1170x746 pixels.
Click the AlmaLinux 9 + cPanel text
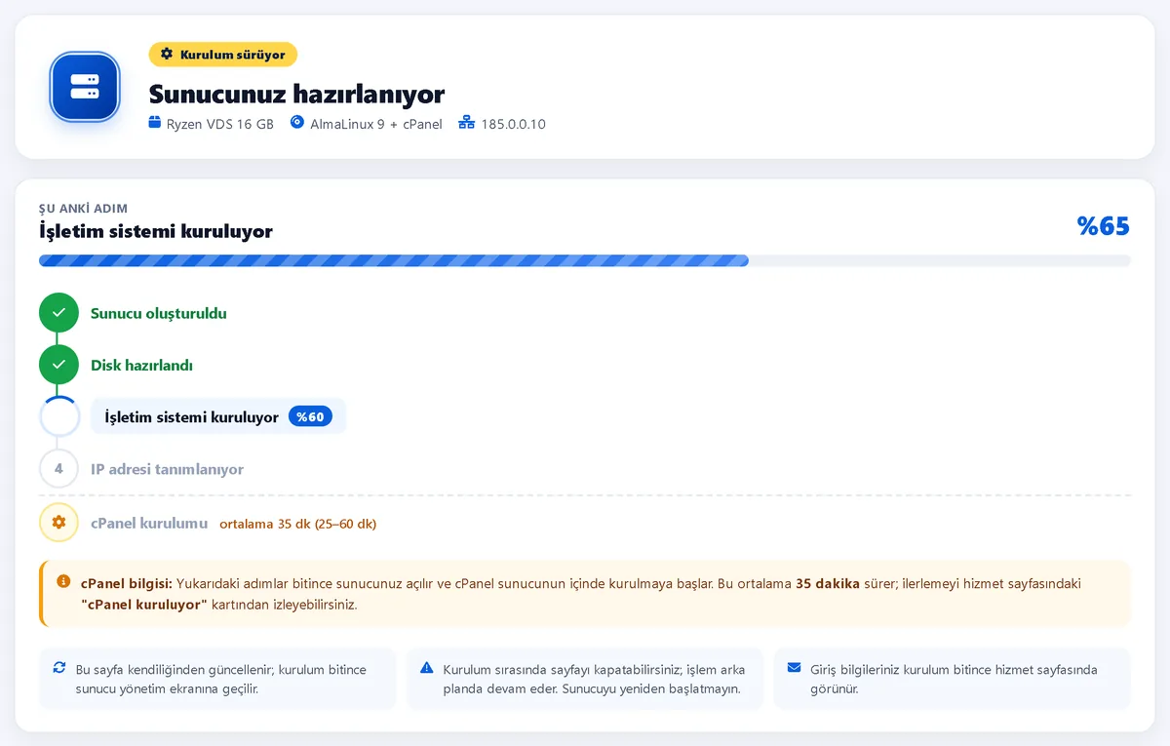(376, 124)
